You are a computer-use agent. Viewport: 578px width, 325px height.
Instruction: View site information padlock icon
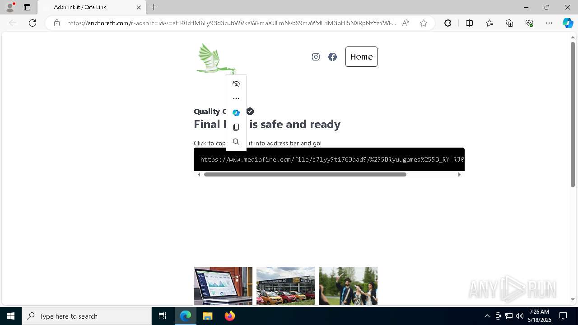pos(57,23)
